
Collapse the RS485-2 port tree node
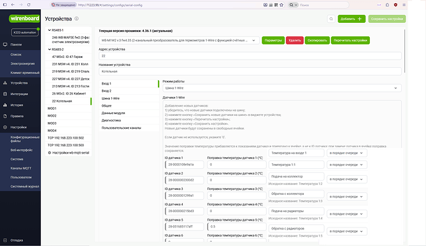49,49
